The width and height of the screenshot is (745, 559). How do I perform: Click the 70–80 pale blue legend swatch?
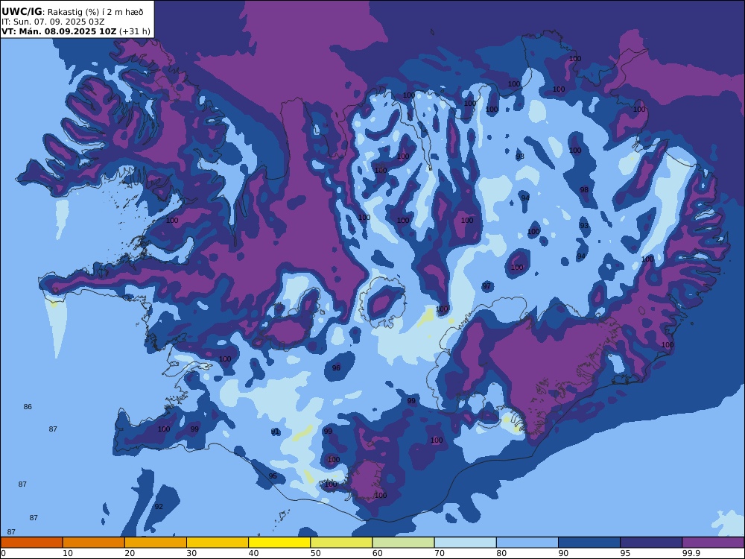[465, 543]
